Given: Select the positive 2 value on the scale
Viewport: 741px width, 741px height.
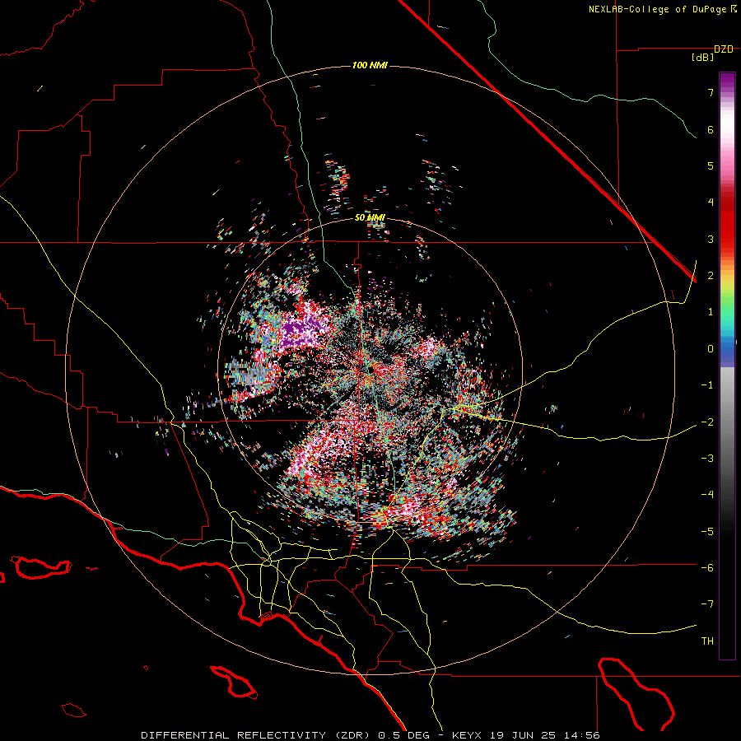Looking at the screenshot, I should tap(711, 276).
